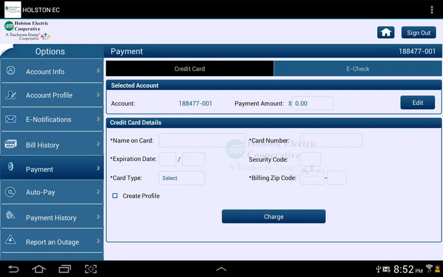Image resolution: width=443 pixels, height=277 pixels.
Task: Click the Holston Electric Cooperative logo
Action: [x=27, y=31]
